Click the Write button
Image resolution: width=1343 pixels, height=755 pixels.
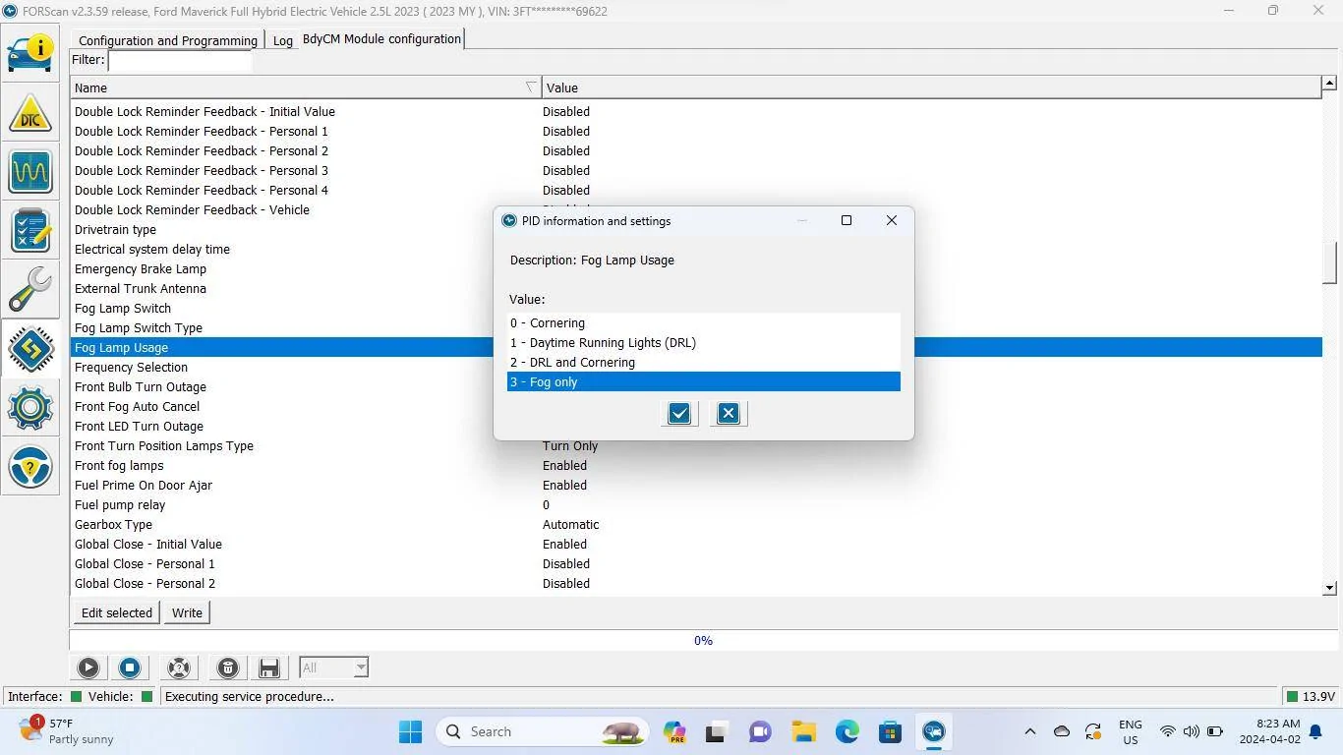(187, 612)
